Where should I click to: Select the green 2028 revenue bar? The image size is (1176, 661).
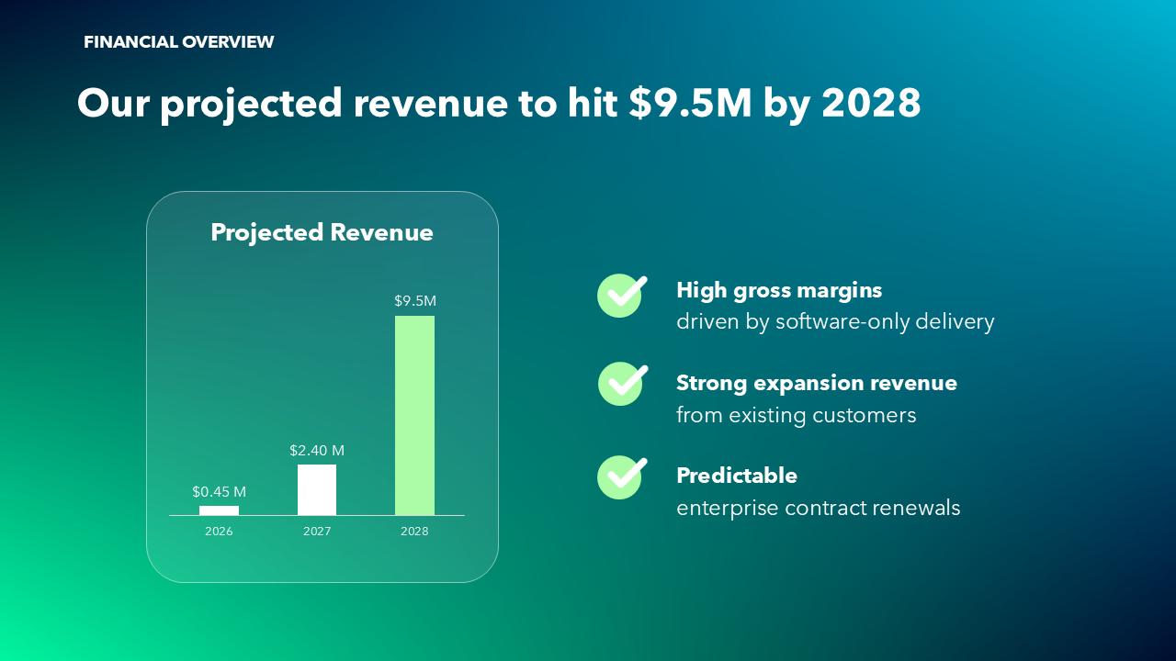click(414, 413)
